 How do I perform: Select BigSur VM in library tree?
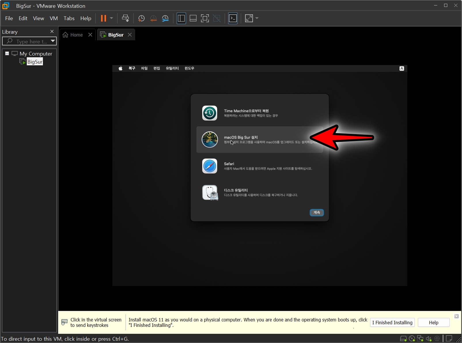click(35, 62)
